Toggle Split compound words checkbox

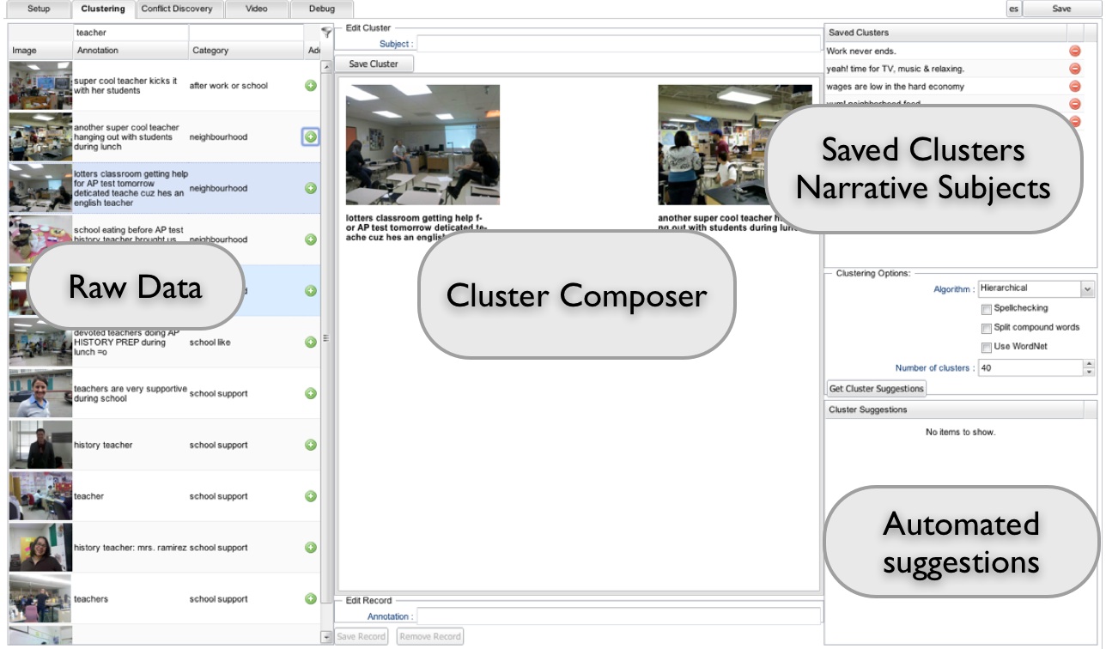click(x=987, y=328)
